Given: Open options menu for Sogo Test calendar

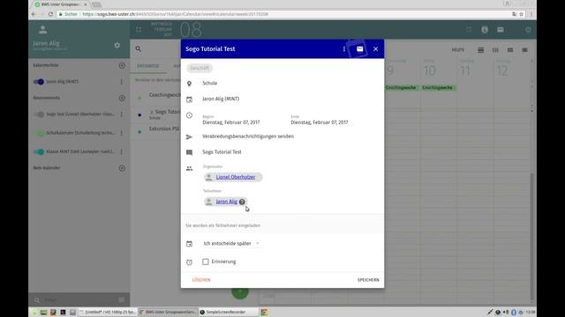Looking at the screenshot, I should point(122,114).
